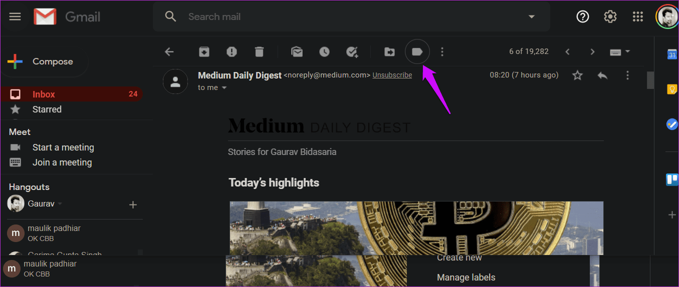679x287 pixels.
Task: Open the Labels icon in toolbar
Action: click(x=417, y=51)
